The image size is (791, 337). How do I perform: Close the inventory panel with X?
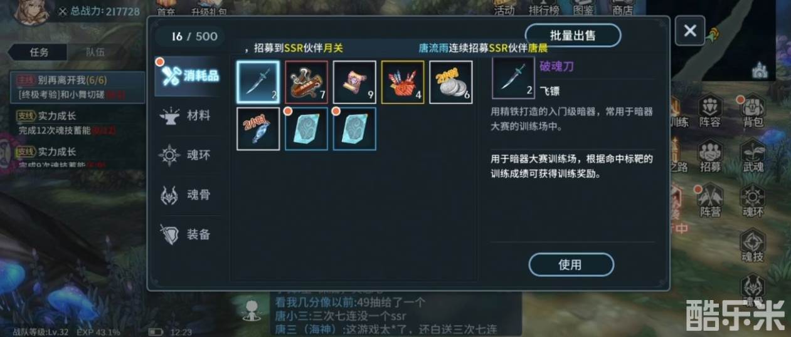point(690,31)
